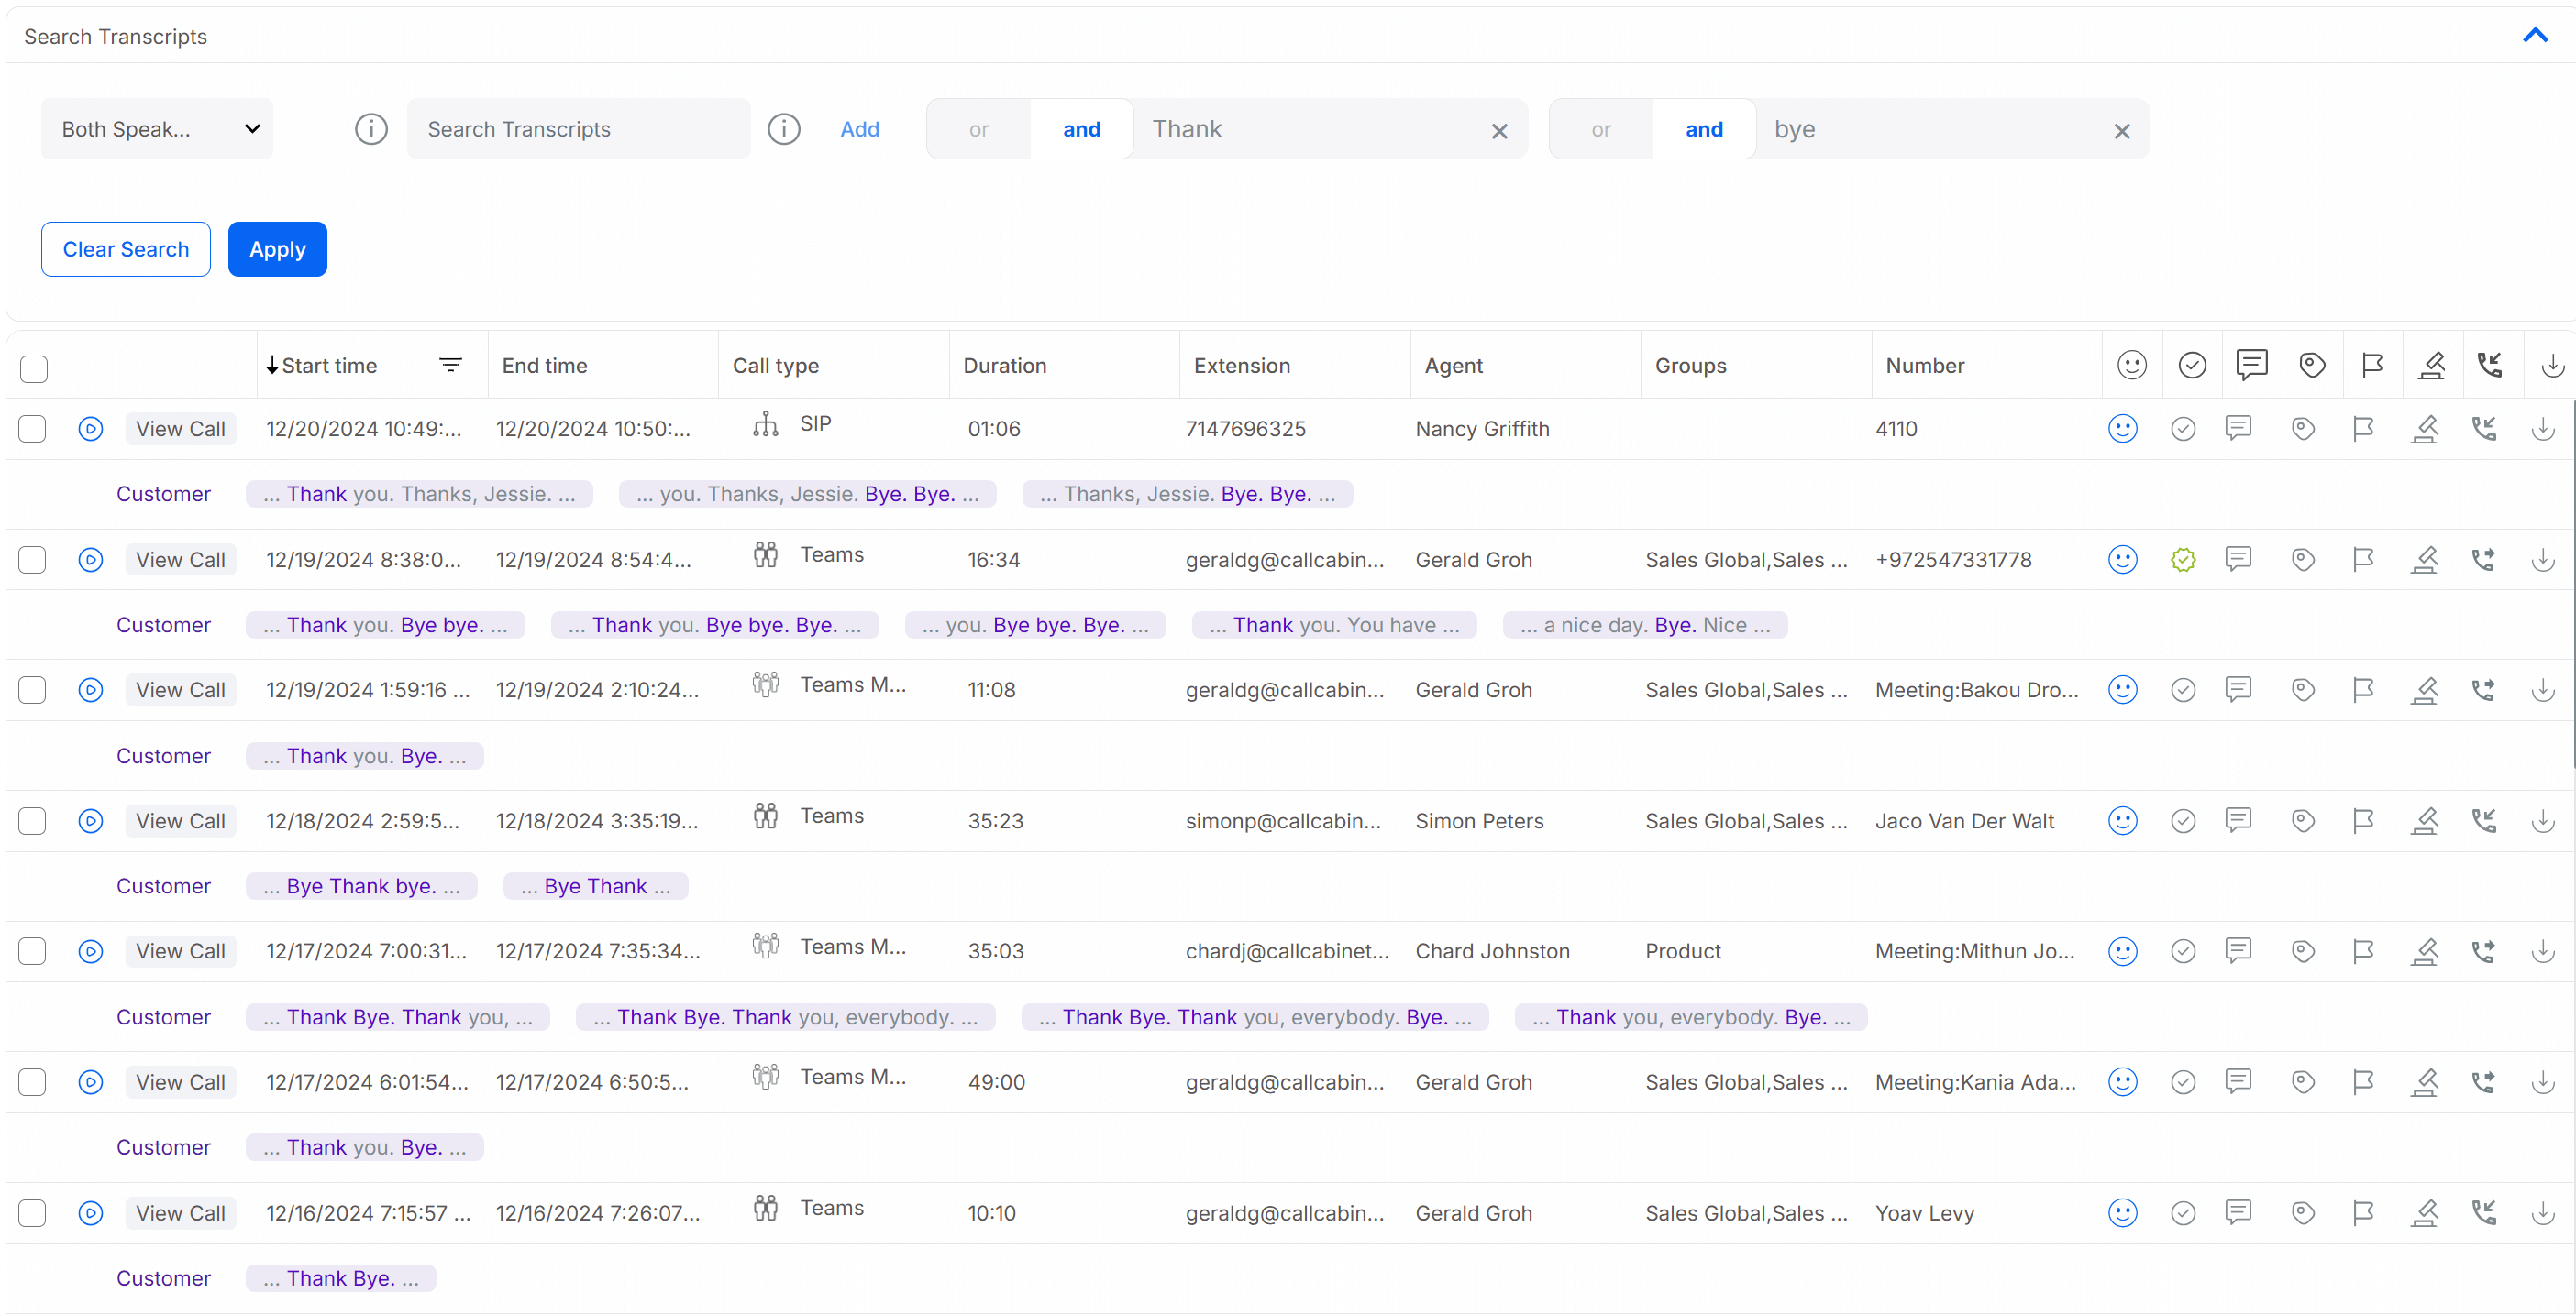Tag the Meeting:Bakou call
This screenshot has height=1314, width=2576.
(x=2303, y=691)
